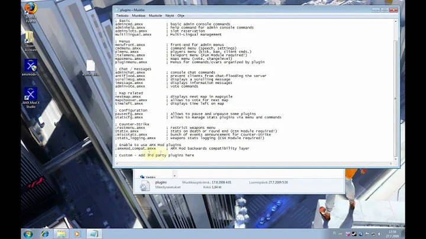Click the 'Koko: 1,64 kt' text in Explorer
426x239 pixels.
(212, 188)
